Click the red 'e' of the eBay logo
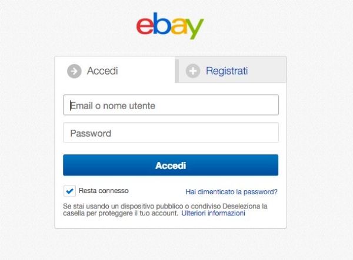The height and width of the screenshot is (260, 353). (145, 26)
